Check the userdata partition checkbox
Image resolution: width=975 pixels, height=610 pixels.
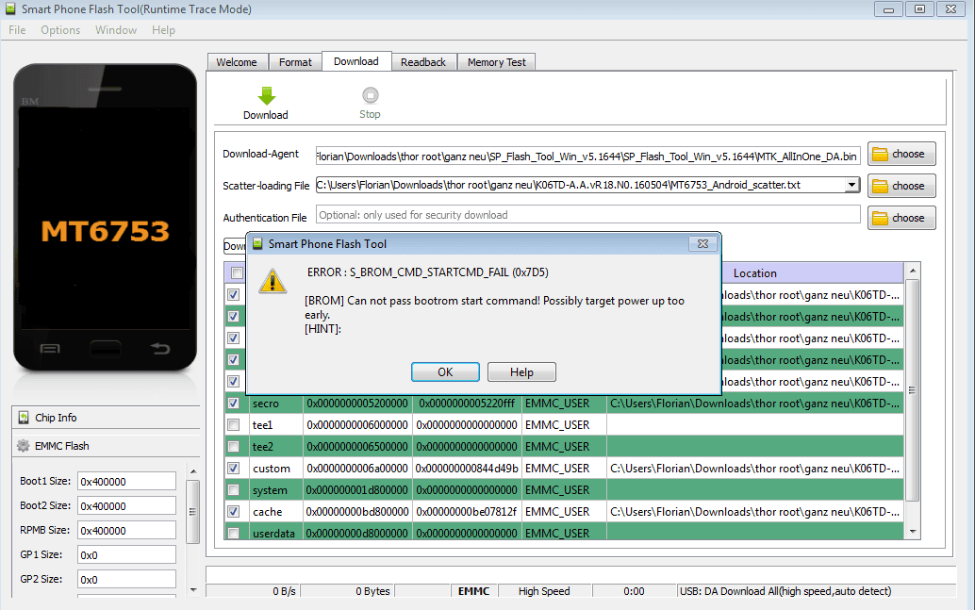[x=233, y=533]
